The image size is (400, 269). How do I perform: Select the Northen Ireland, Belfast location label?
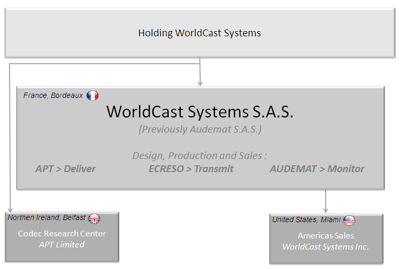46,217
